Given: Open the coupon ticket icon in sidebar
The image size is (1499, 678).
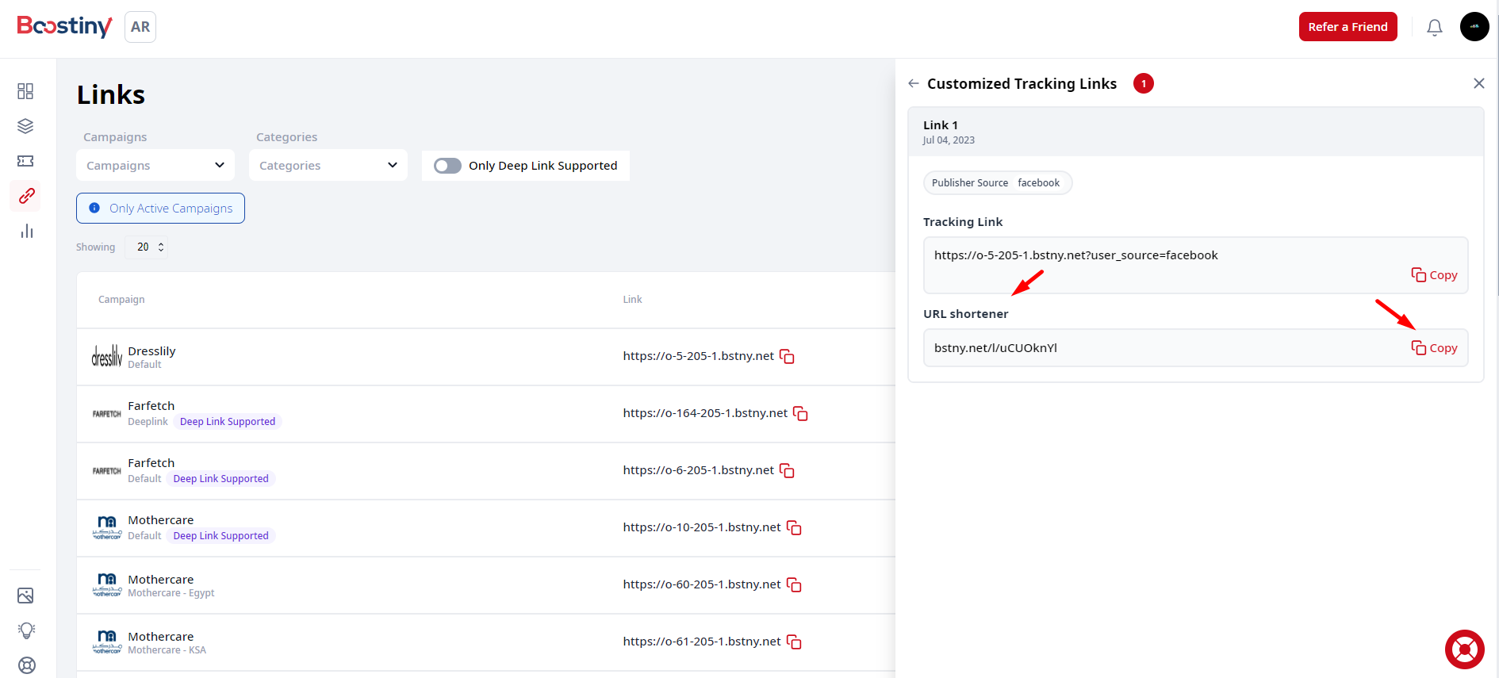Looking at the screenshot, I should click(x=25, y=161).
